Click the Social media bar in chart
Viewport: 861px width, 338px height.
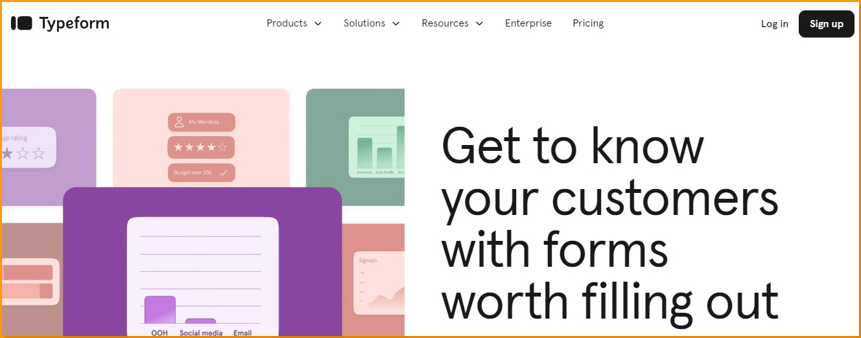[200, 321]
